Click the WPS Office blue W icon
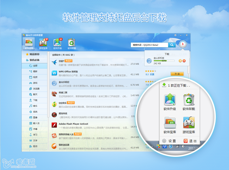 click(54, 73)
